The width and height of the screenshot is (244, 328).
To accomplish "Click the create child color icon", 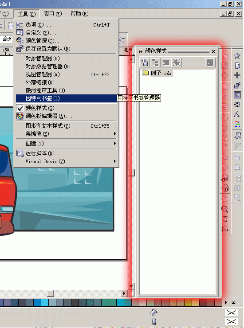I will tap(155, 62).
